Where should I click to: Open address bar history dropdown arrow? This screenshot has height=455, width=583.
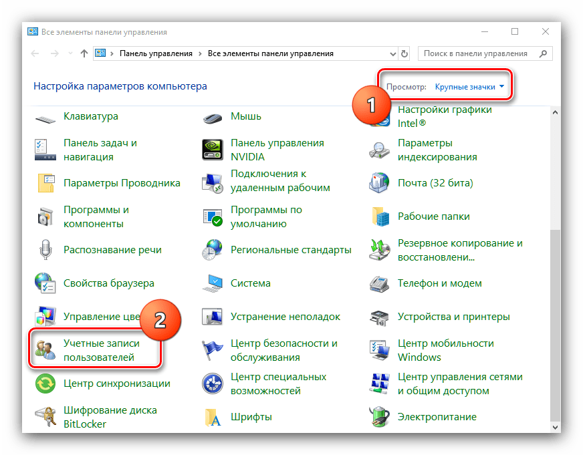point(390,53)
